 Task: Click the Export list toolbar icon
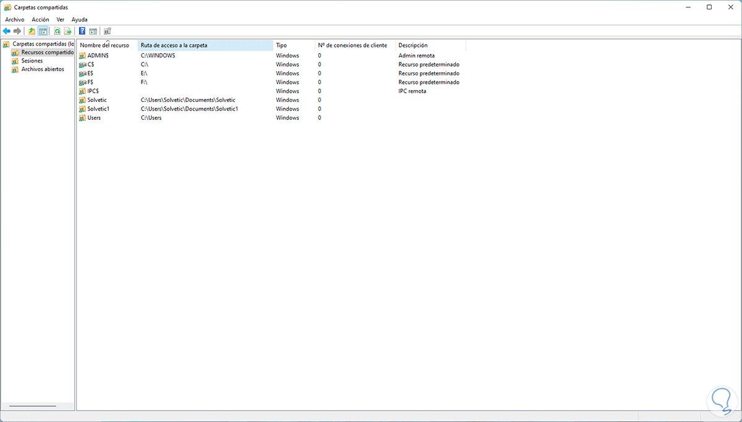[x=68, y=31]
